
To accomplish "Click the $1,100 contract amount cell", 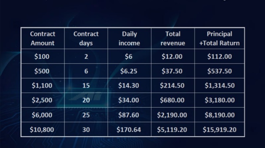I will point(42,85).
